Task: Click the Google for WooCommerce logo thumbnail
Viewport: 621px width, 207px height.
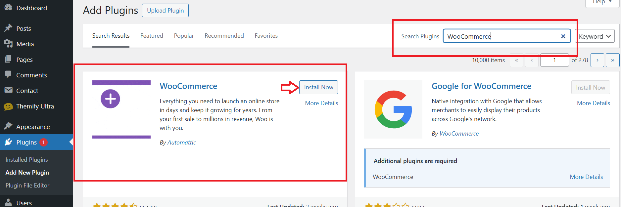Action: pyautogui.click(x=393, y=109)
